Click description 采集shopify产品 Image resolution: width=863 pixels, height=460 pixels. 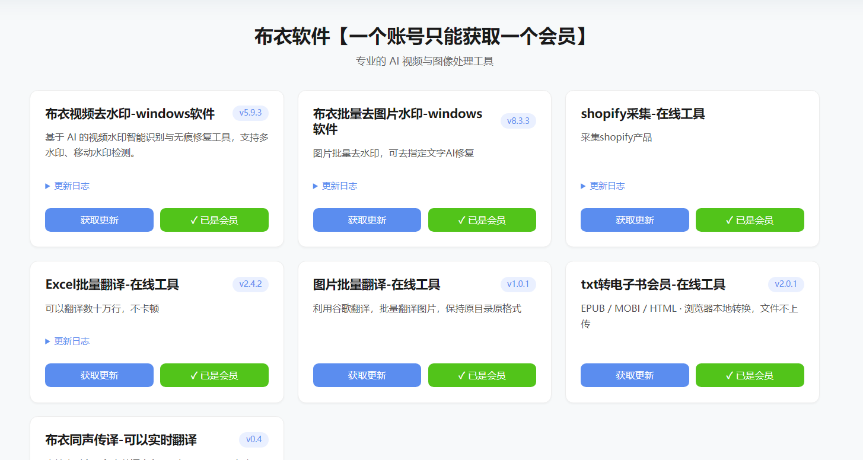[616, 138]
